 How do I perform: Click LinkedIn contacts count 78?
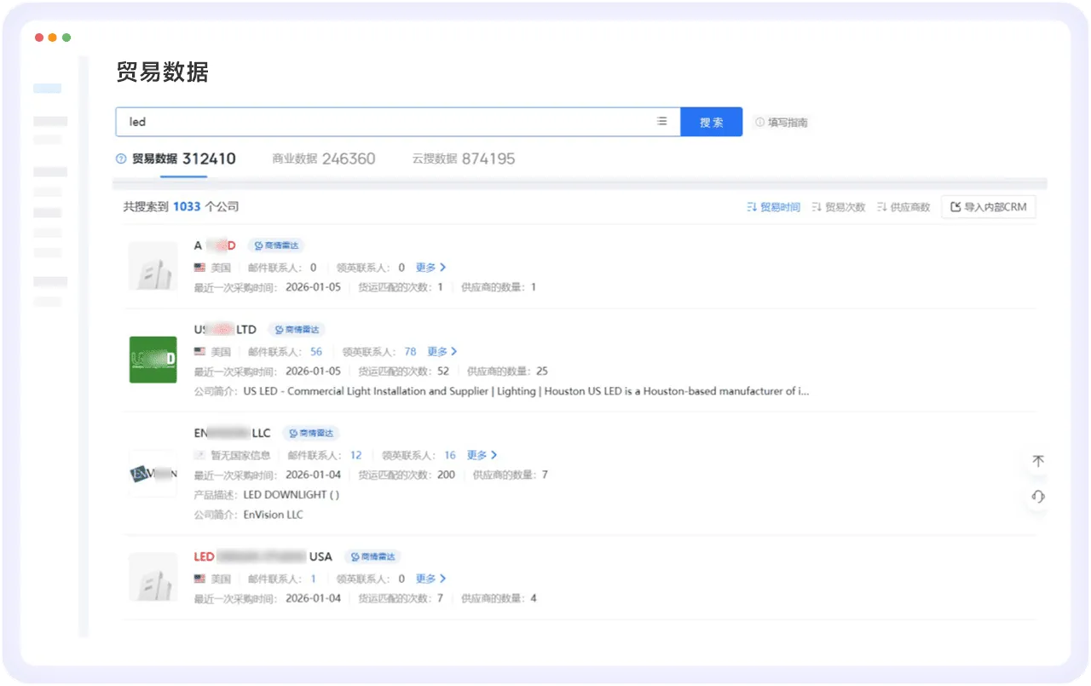(411, 351)
